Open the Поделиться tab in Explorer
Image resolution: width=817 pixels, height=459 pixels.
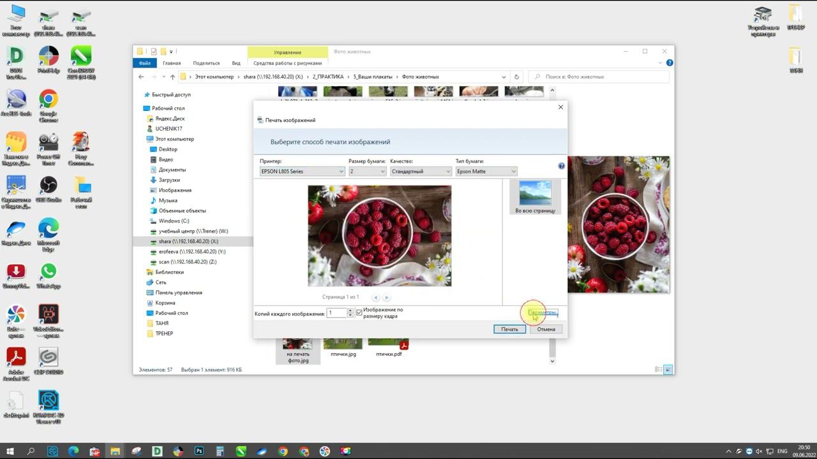(206, 63)
